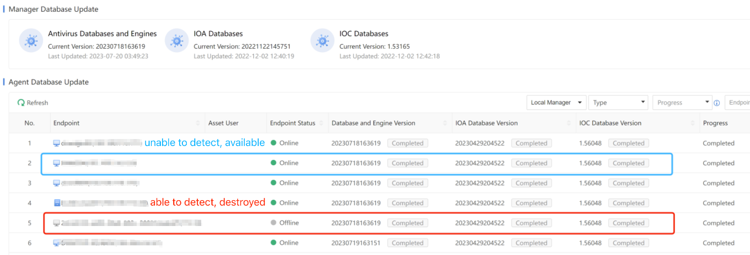
Task: Click the Online status text in row 4
Action: click(288, 203)
